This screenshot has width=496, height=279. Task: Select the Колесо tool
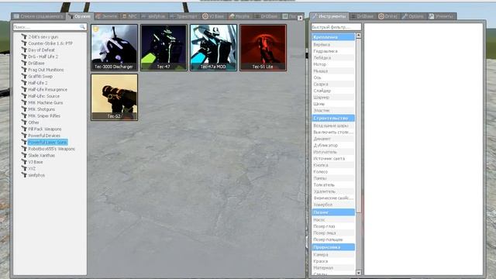[333, 172]
